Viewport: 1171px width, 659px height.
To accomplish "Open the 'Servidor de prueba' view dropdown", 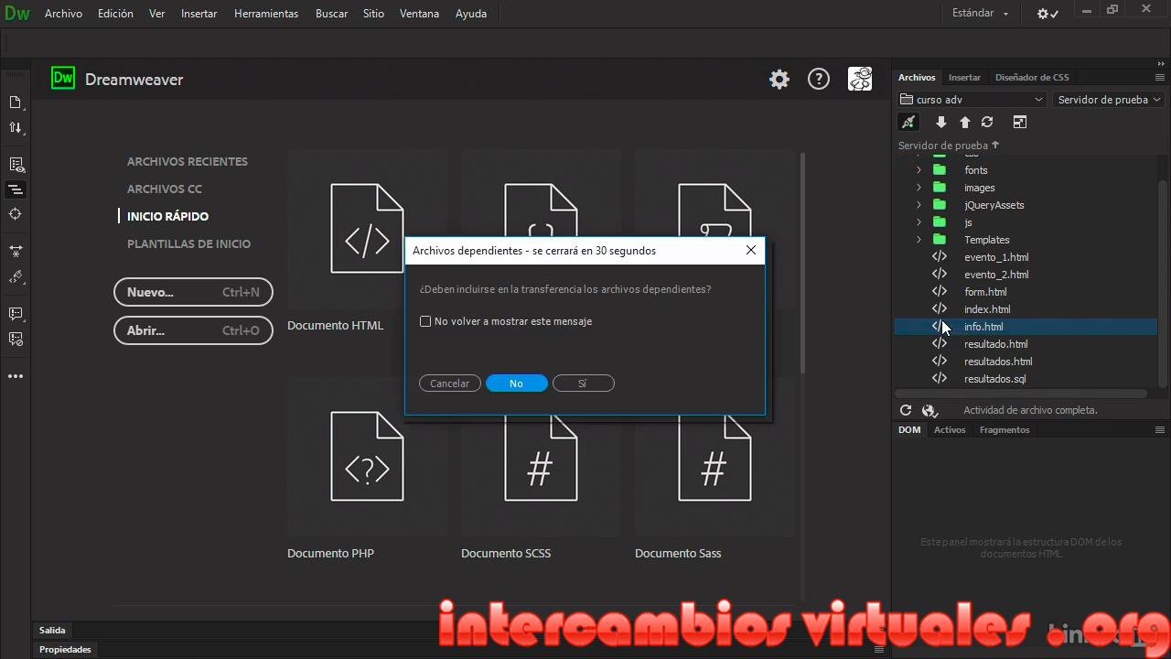I will [x=1109, y=100].
